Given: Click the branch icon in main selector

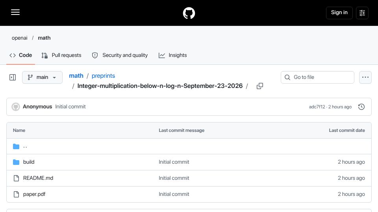Looking at the screenshot, I should (x=30, y=77).
